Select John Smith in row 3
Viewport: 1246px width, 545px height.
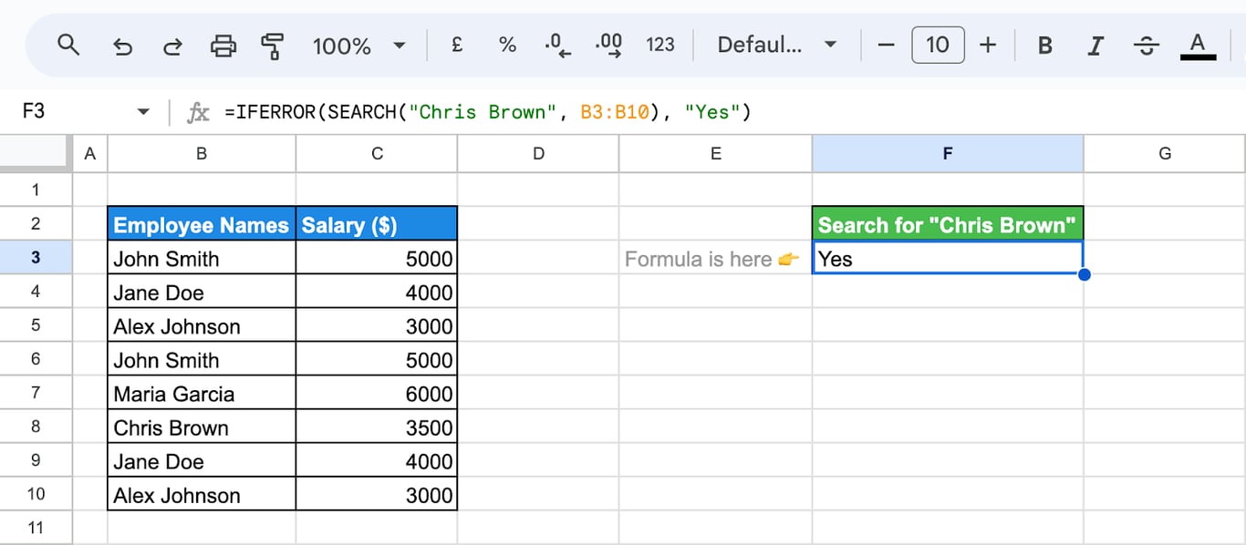click(202, 258)
